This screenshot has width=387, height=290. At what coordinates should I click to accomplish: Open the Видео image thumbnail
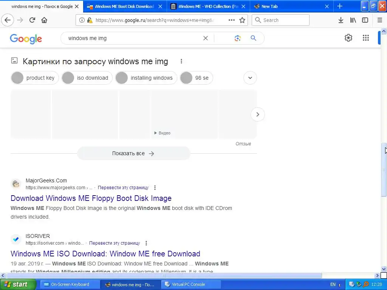tap(184, 114)
